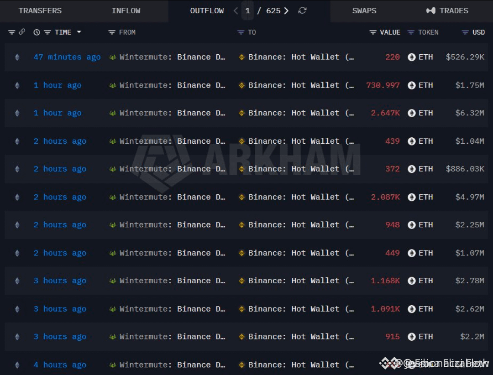Click the chain link icon in header
The height and width of the screenshot is (375, 493).
pos(22,32)
